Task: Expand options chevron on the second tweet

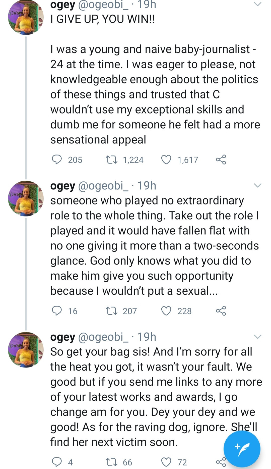Action: 258,186
